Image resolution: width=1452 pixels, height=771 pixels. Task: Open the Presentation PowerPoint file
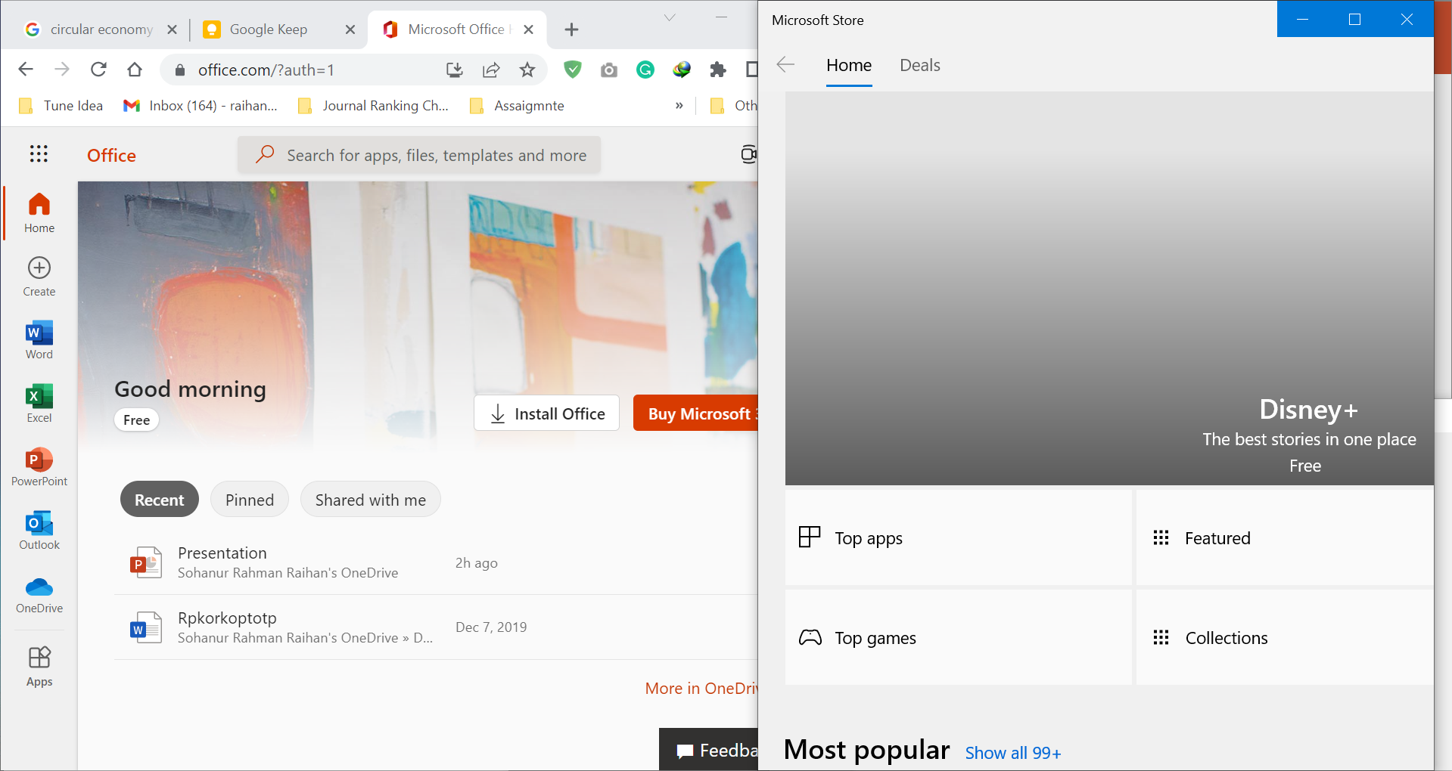click(436, 562)
